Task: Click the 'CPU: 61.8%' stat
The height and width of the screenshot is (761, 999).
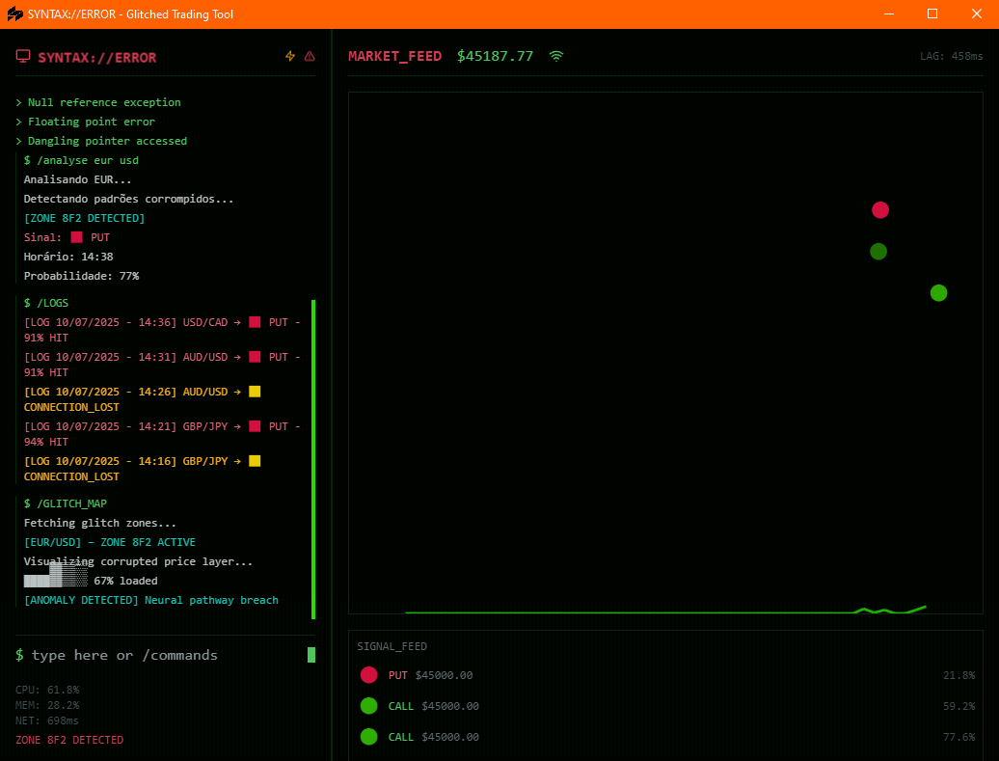Action: click(x=47, y=690)
